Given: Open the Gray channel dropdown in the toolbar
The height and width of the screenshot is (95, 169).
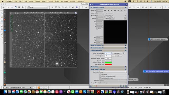Looking at the screenshot, I should tap(37, 7).
